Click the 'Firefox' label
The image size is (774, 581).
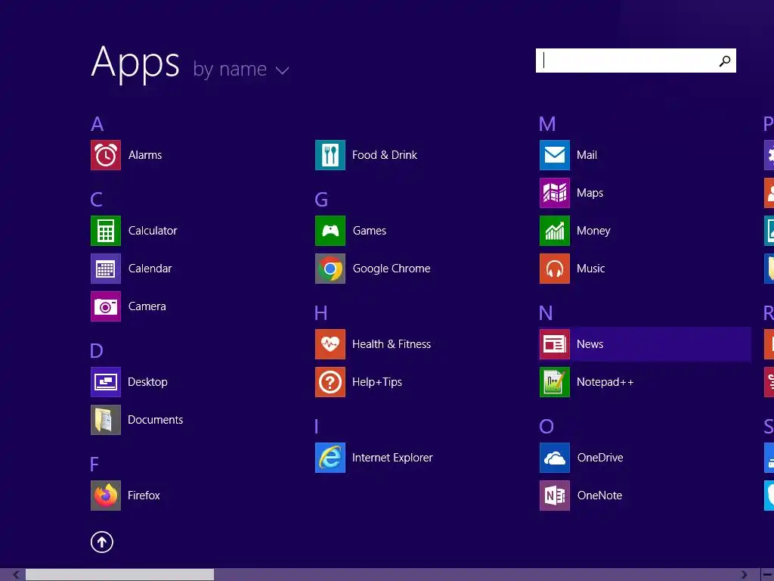(x=144, y=496)
